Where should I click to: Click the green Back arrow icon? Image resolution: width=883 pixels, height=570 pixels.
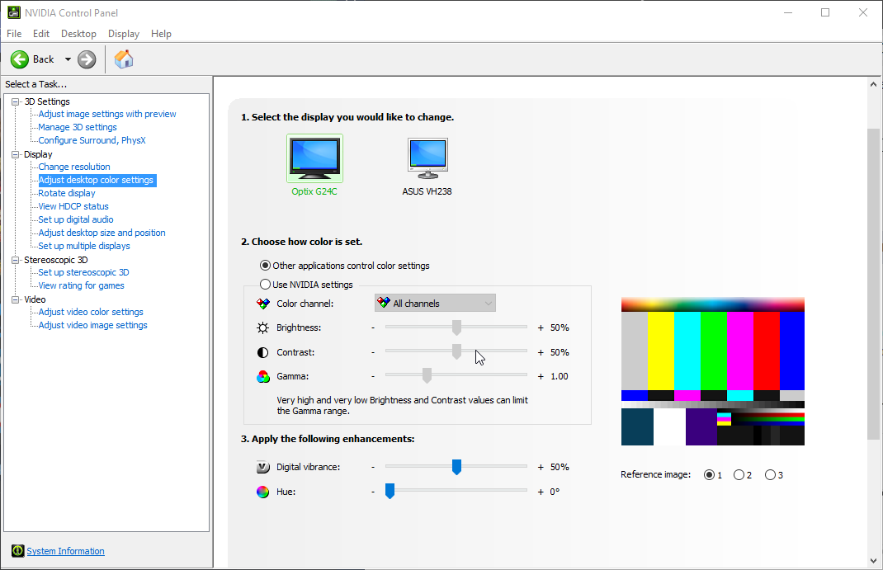tap(20, 59)
